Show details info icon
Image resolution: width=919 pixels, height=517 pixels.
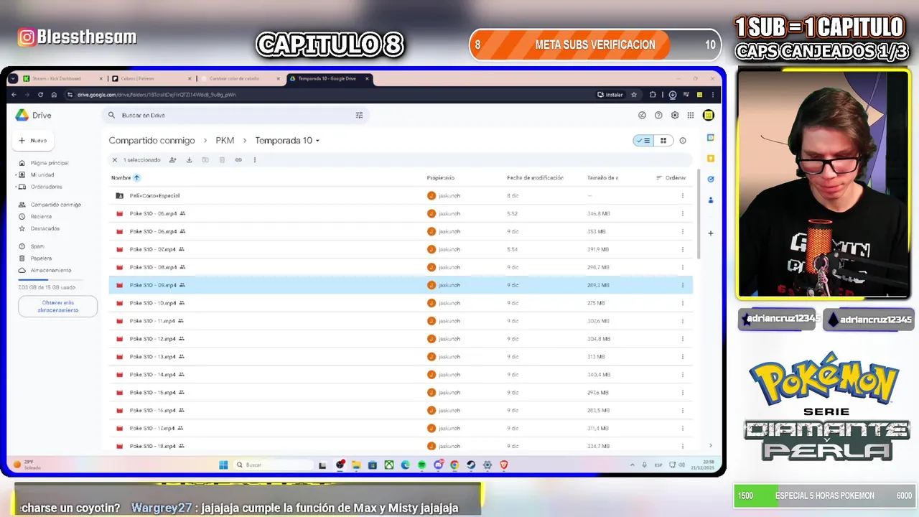click(x=683, y=141)
